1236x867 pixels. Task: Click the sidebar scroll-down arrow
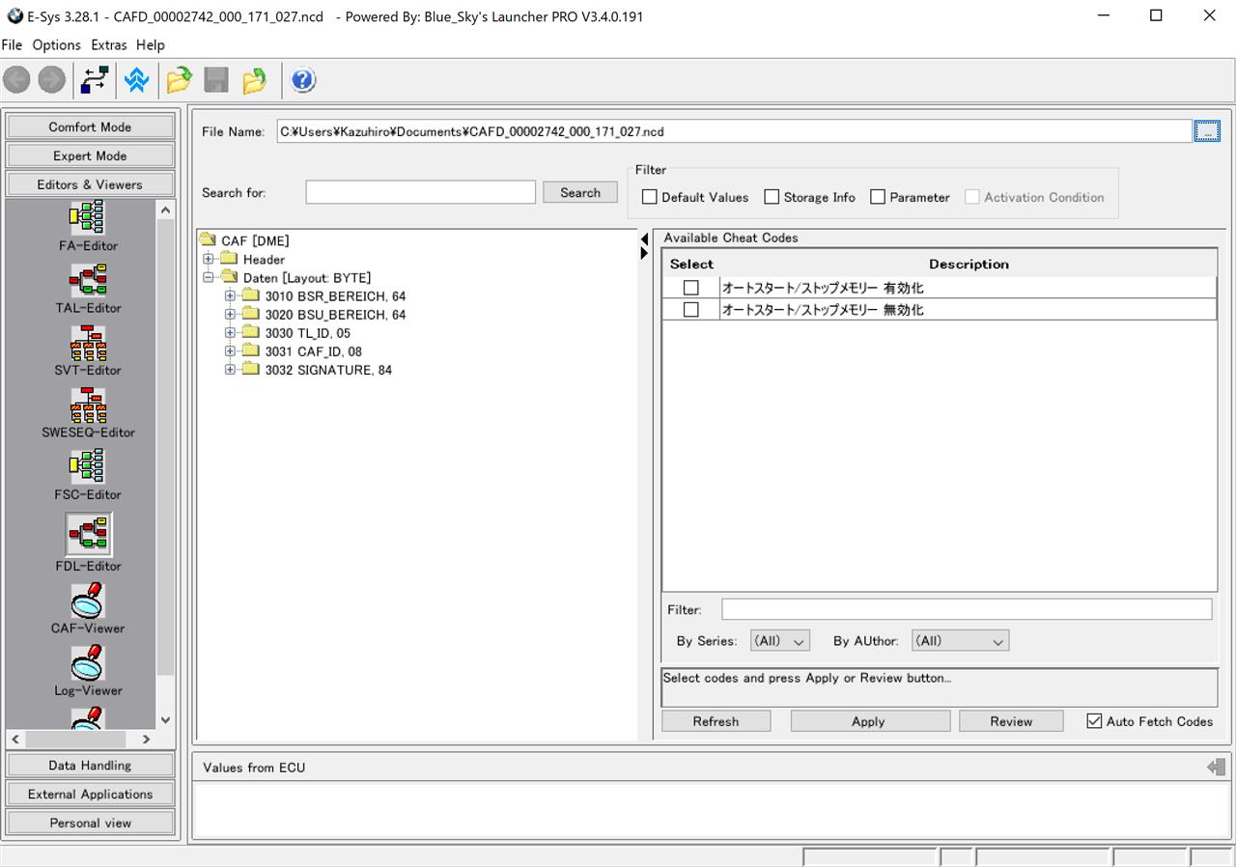pyautogui.click(x=165, y=719)
